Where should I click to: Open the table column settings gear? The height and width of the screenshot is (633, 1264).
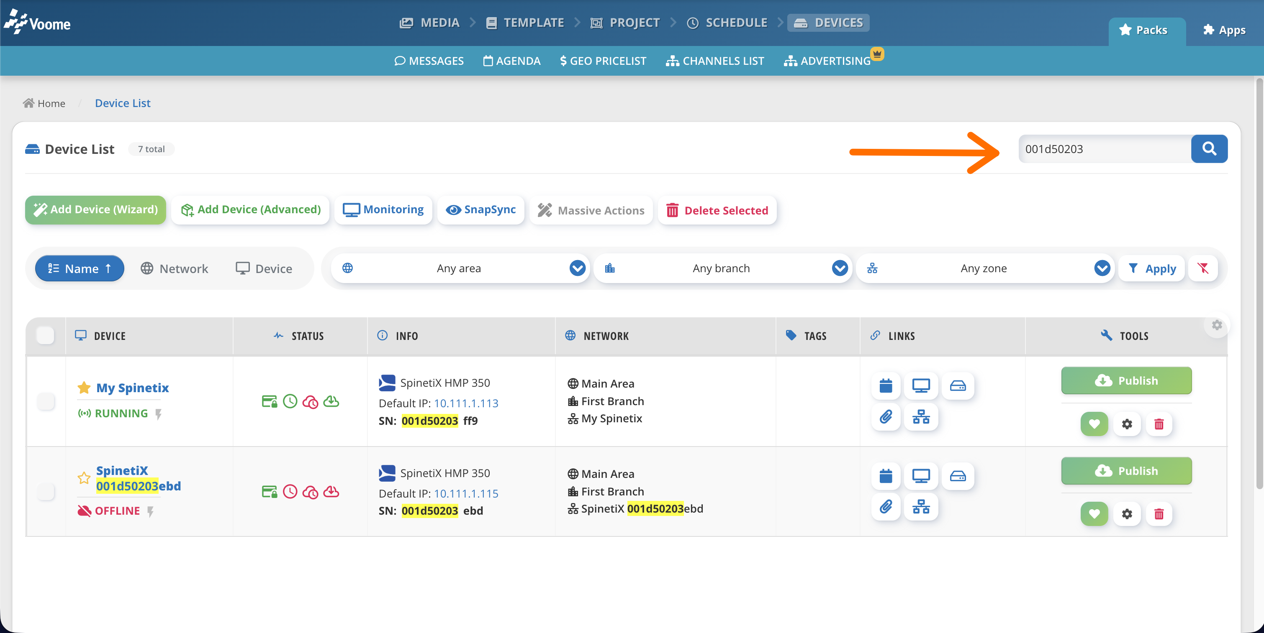[x=1217, y=325]
